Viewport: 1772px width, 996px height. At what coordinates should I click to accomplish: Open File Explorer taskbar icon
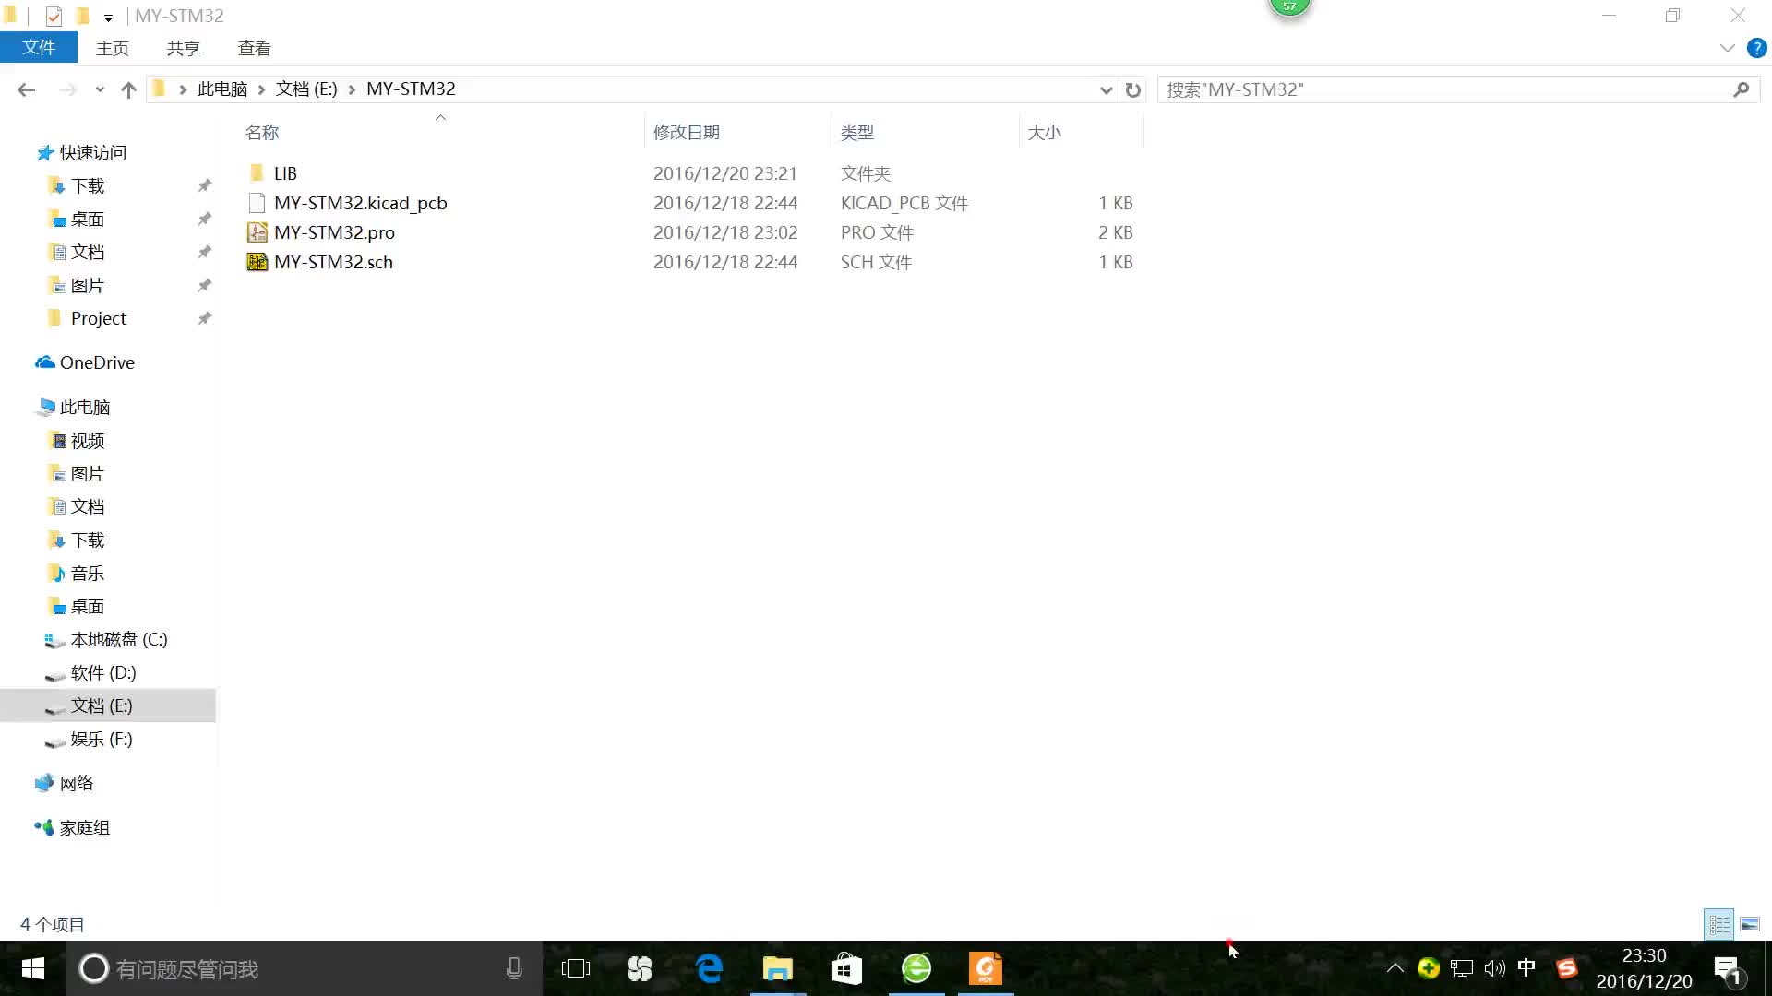[777, 968]
